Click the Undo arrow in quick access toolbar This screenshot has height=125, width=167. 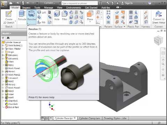tap(28, 3)
